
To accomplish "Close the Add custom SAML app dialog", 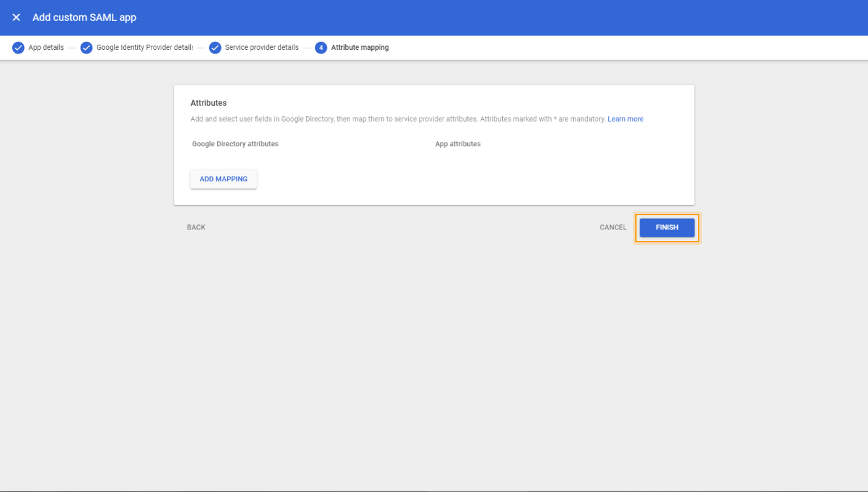I will click(x=17, y=17).
